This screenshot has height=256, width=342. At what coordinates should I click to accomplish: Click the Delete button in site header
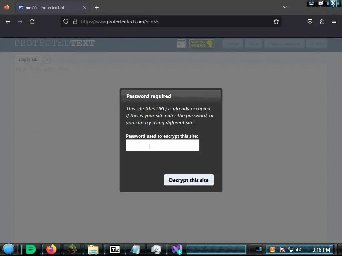click(x=317, y=44)
